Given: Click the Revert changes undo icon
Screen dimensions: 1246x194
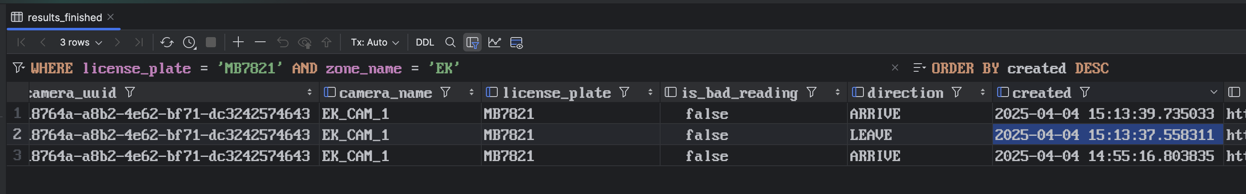Looking at the screenshot, I should tap(283, 43).
